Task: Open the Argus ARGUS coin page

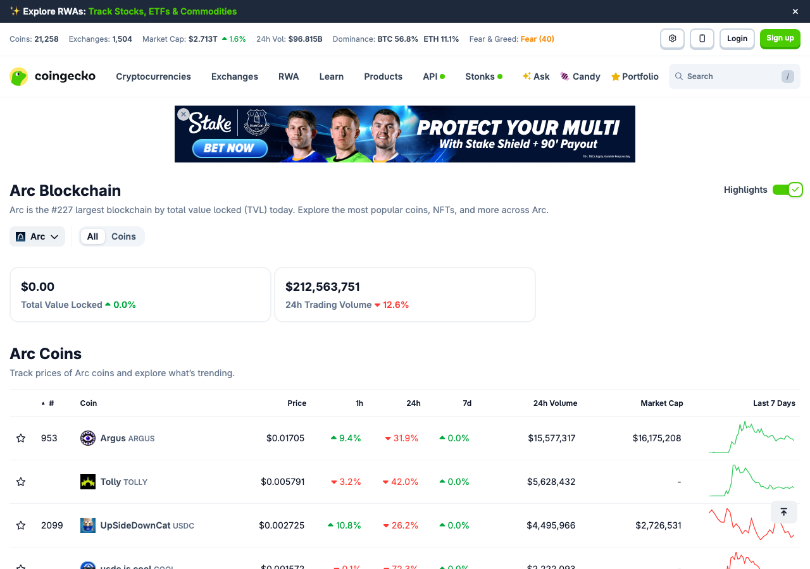Action: coord(127,438)
